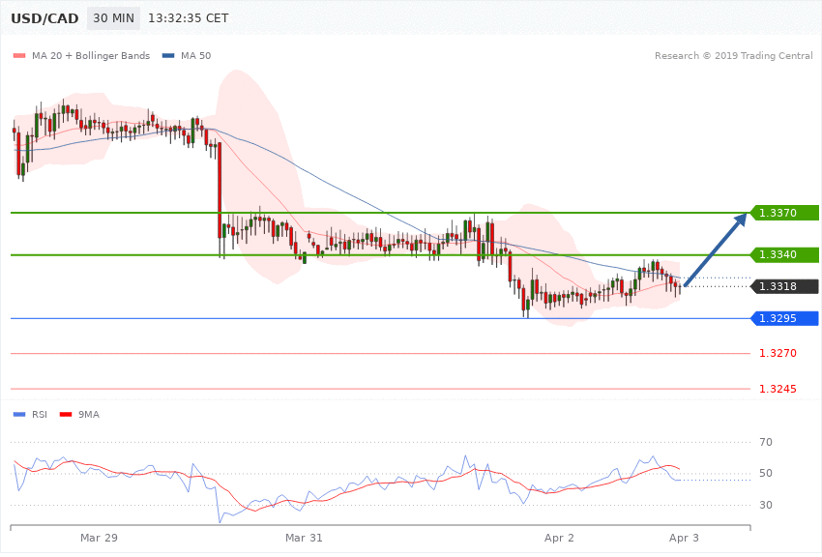The image size is (822, 557).
Task: Select the 1.3370 green resistance price tag
Action: tap(785, 213)
